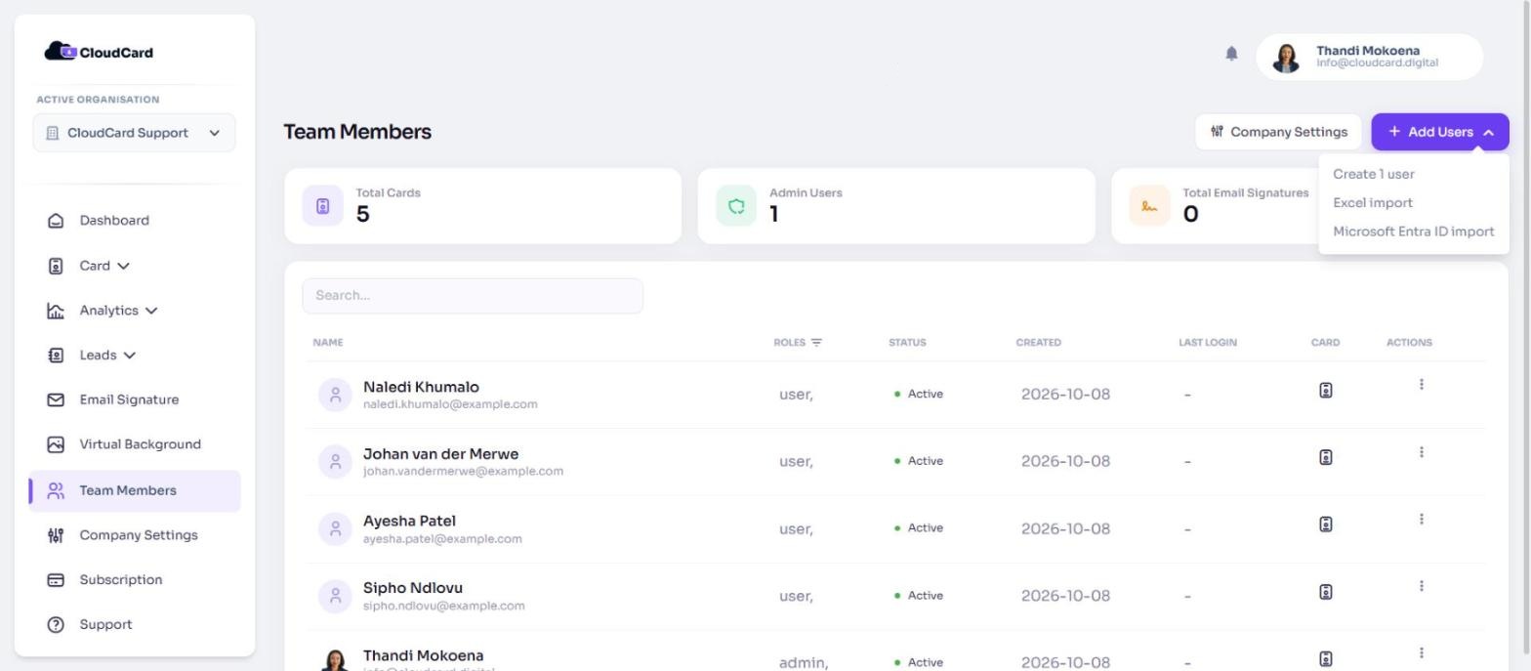Screen dimensions: 1531x671
Task: Click sipho.ndlovu@example.com email text
Action: (x=443, y=606)
